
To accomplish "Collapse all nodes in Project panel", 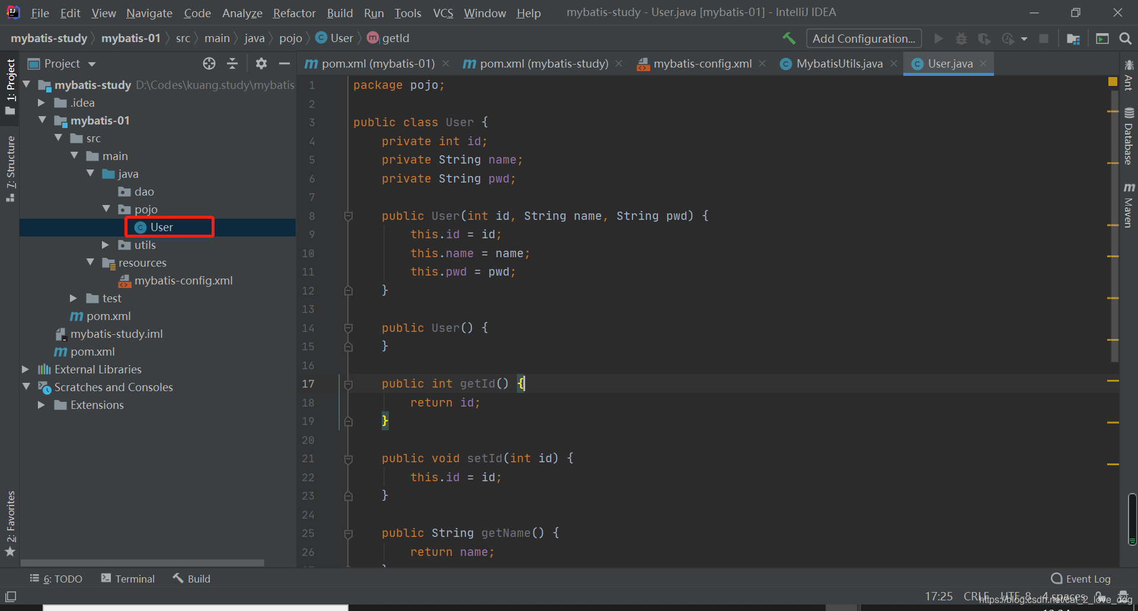I will [232, 63].
